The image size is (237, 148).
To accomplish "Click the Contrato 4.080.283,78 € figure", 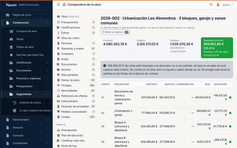I will coord(115,44).
